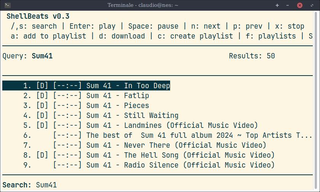This screenshot has height=192, width=320.
Task: Select 'Sum 41 - Never There' track
Action: click(176, 145)
